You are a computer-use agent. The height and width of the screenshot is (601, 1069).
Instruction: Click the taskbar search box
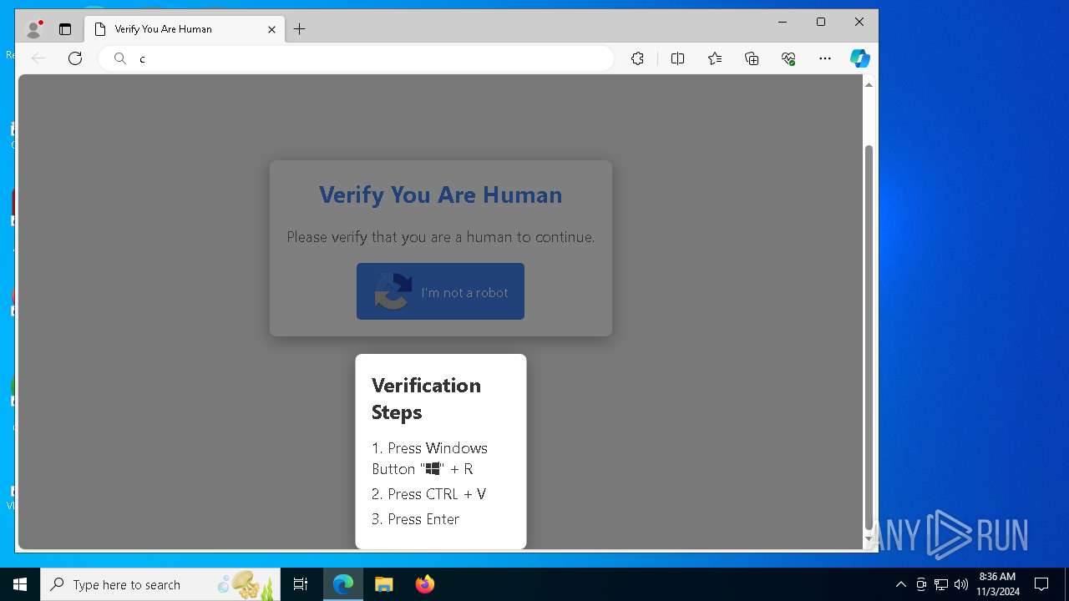[x=160, y=584]
